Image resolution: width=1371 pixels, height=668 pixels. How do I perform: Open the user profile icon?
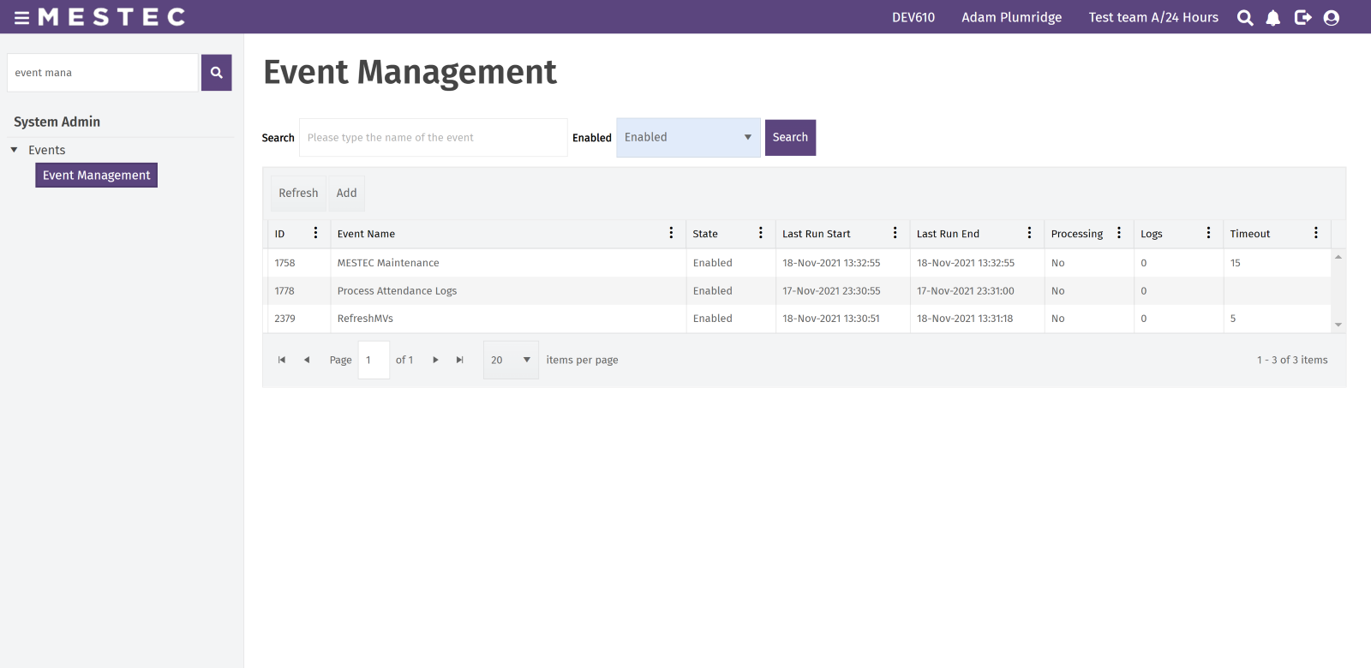coord(1332,18)
